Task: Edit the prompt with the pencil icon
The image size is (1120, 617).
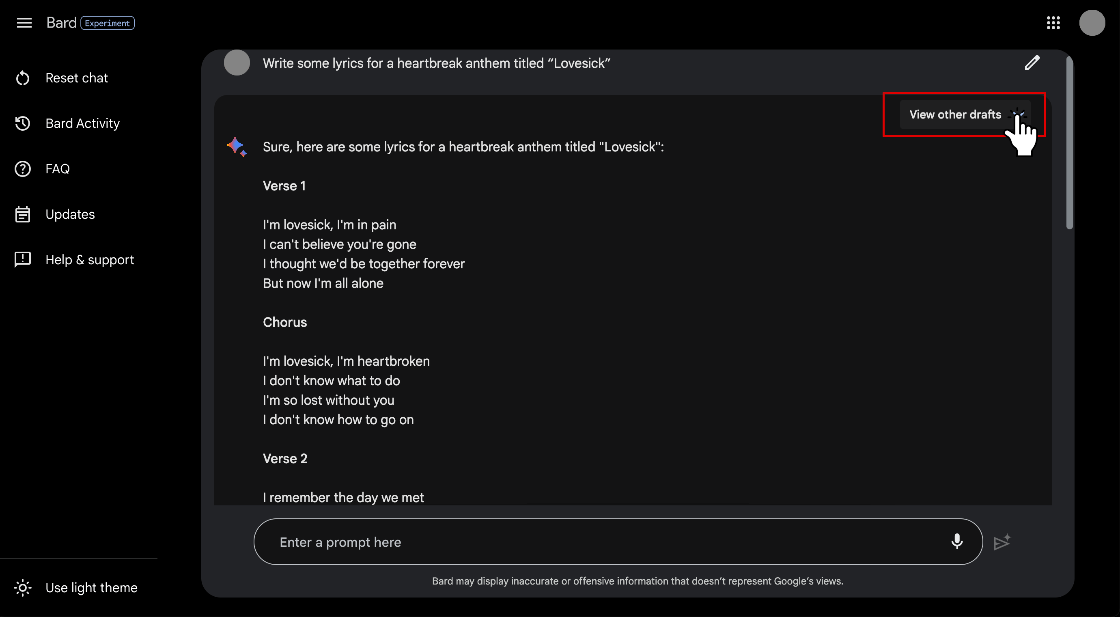Action: click(1032, 63)
